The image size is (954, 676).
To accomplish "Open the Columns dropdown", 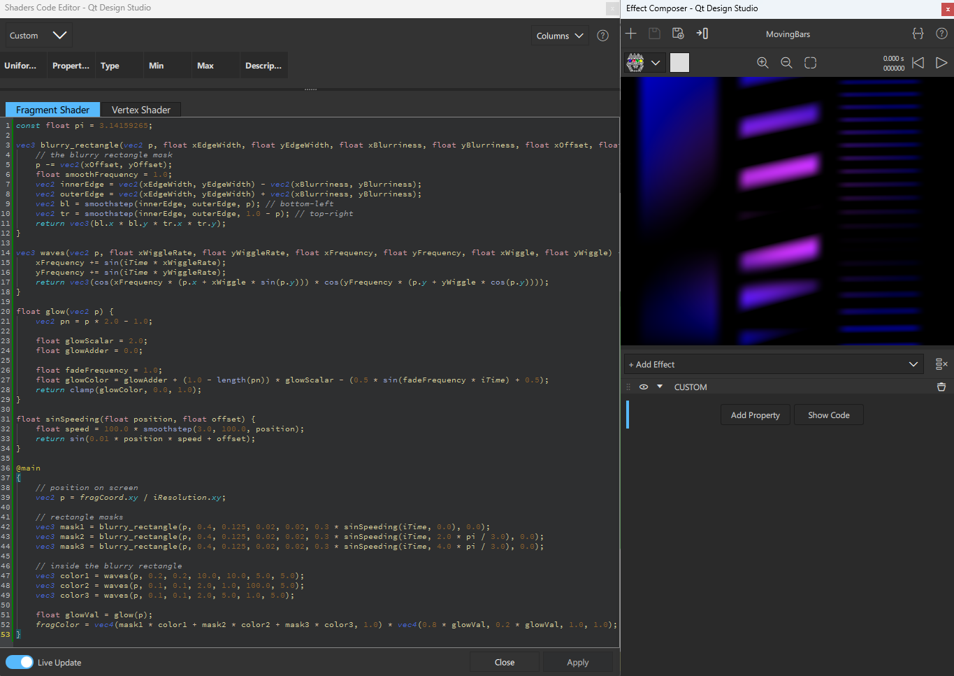I will click(x=560, y=34).
